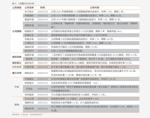The height and width of the screenshot is (118, 150).
Task: Click the 神华宁煤集团水系统 bid announcement
Action: pyautogui.click(x=95, y=89)
